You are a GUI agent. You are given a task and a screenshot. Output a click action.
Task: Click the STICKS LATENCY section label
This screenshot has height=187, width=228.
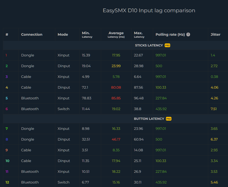click(x=149, y=45)
